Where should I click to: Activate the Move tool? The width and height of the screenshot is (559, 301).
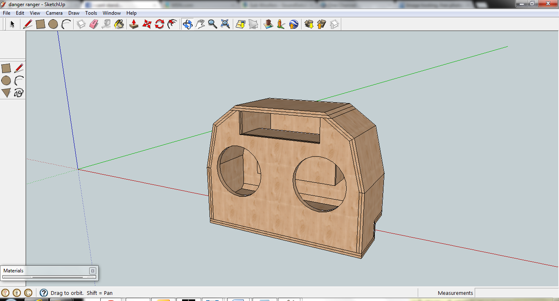click(x=147, y=24)
